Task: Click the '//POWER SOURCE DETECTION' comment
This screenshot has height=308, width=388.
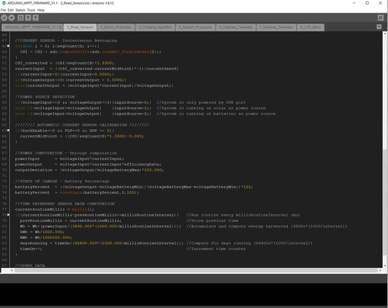Action: point(45,97)
